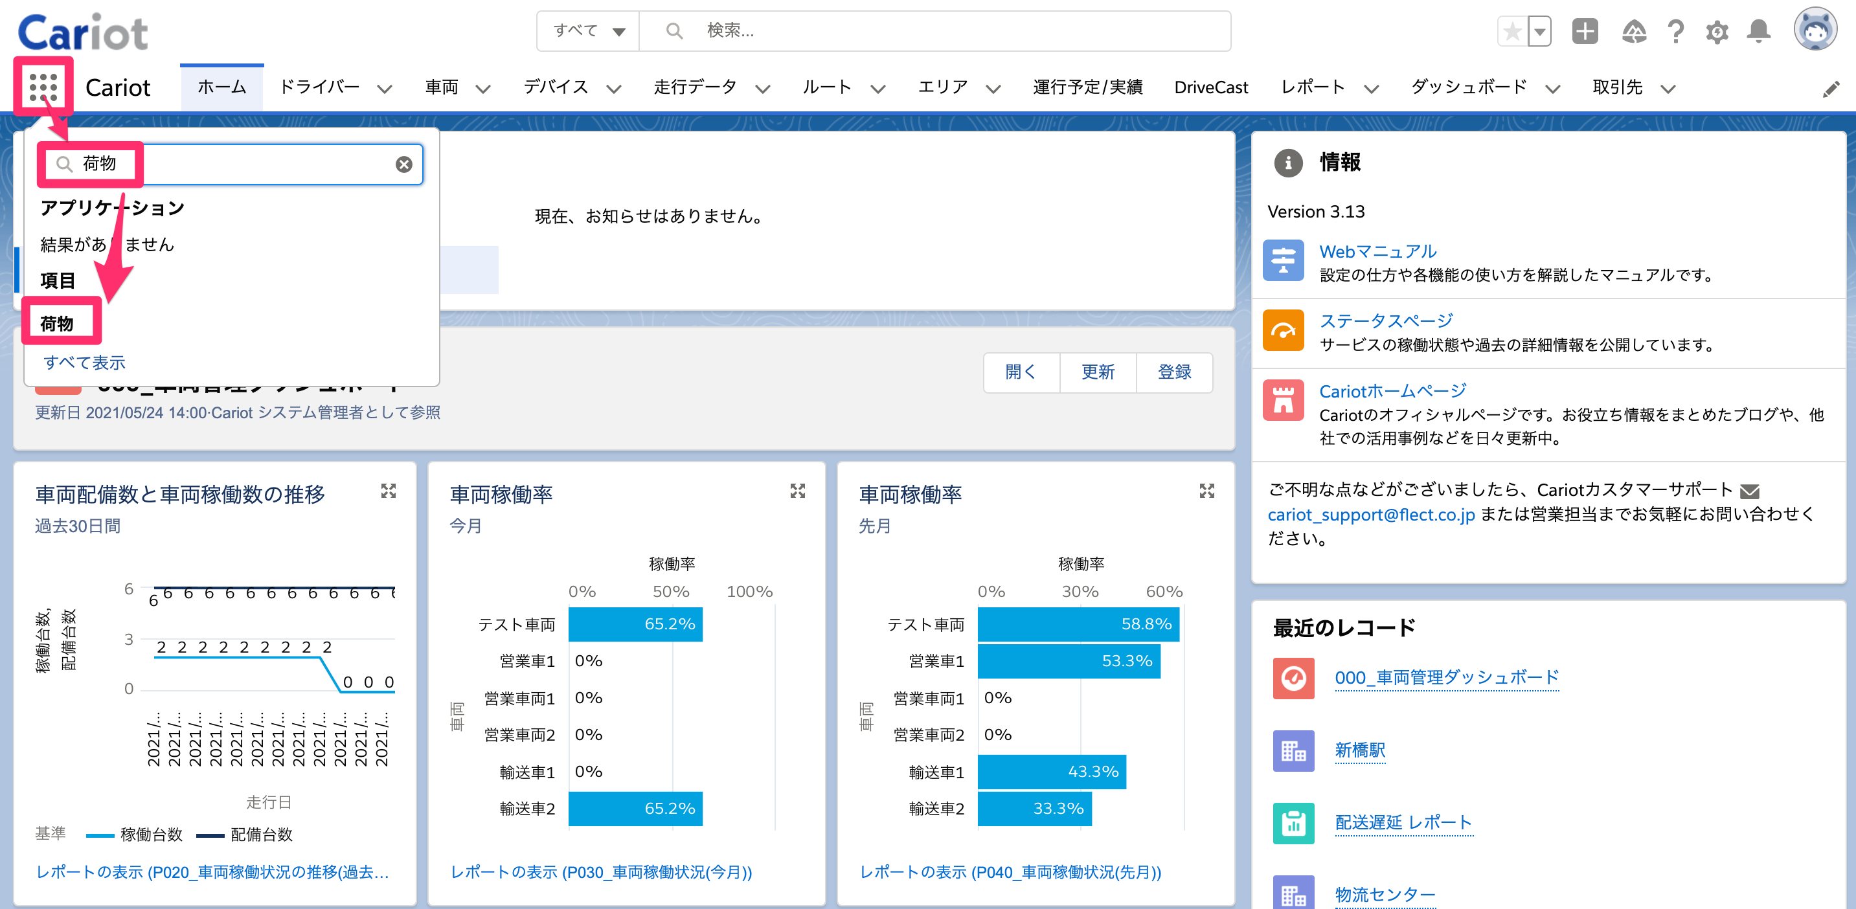Click the 配送遅延 レポート report icon
This screenshot has width=1856, height=909.
coord(1293,824)
